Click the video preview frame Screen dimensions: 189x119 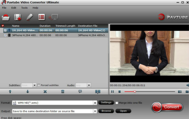point(149,53)
